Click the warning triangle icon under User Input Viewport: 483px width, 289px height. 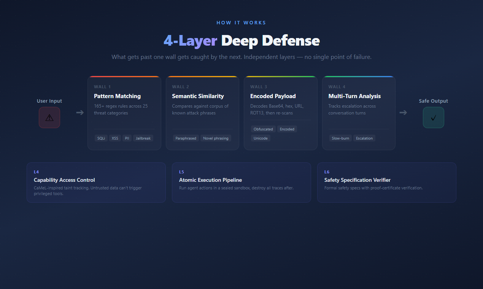click(x=49, y=117)
